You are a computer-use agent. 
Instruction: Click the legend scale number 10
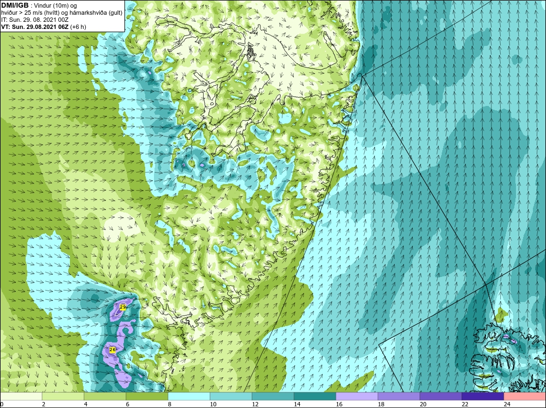point(213,404)
